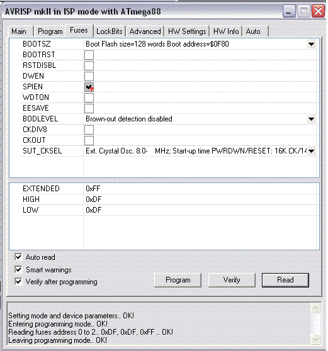The height and width of the screenshot is (351, 328).
Task: Minimize the AVRISP mkII window
Action: 289,11
